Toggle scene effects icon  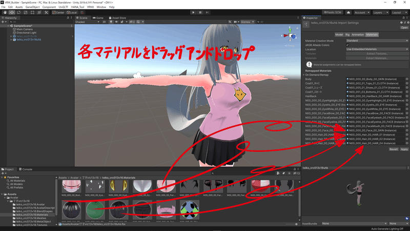point(122,22)
